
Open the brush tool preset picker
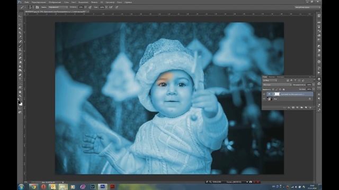click(23, 7)
